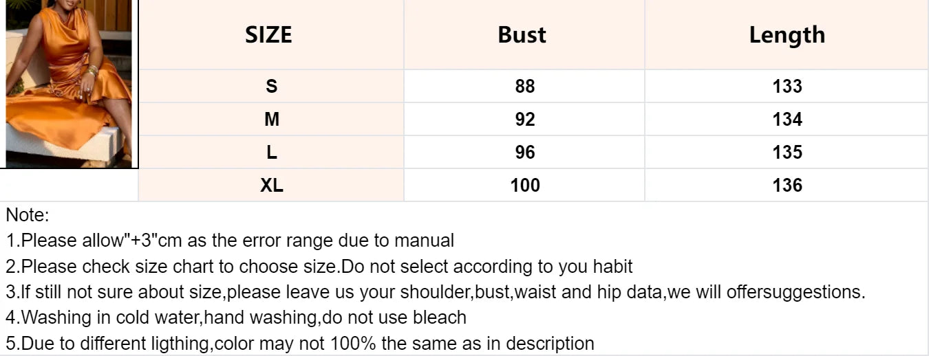Select the Bust column header
The image size is (929, 356).
pyautogui.click(x=522, y=34)
